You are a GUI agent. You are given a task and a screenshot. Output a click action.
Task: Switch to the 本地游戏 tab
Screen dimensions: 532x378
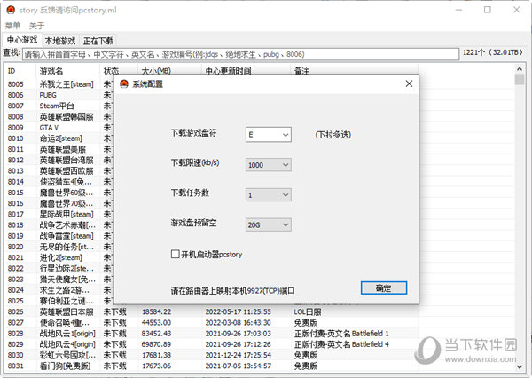point(60,40)
